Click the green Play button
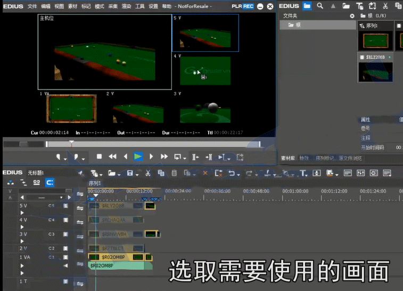 click(x=138, y=157)
